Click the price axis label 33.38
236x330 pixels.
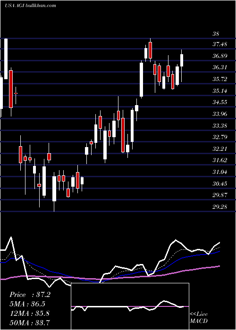(220, 126)
